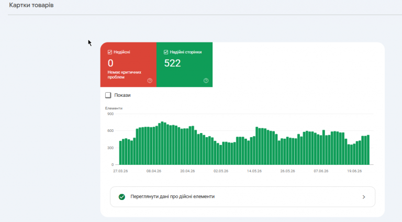The width and height of the screenshot is (402, 222).
Task: Click the Картки товарів heading
Action: click(31, 5)
